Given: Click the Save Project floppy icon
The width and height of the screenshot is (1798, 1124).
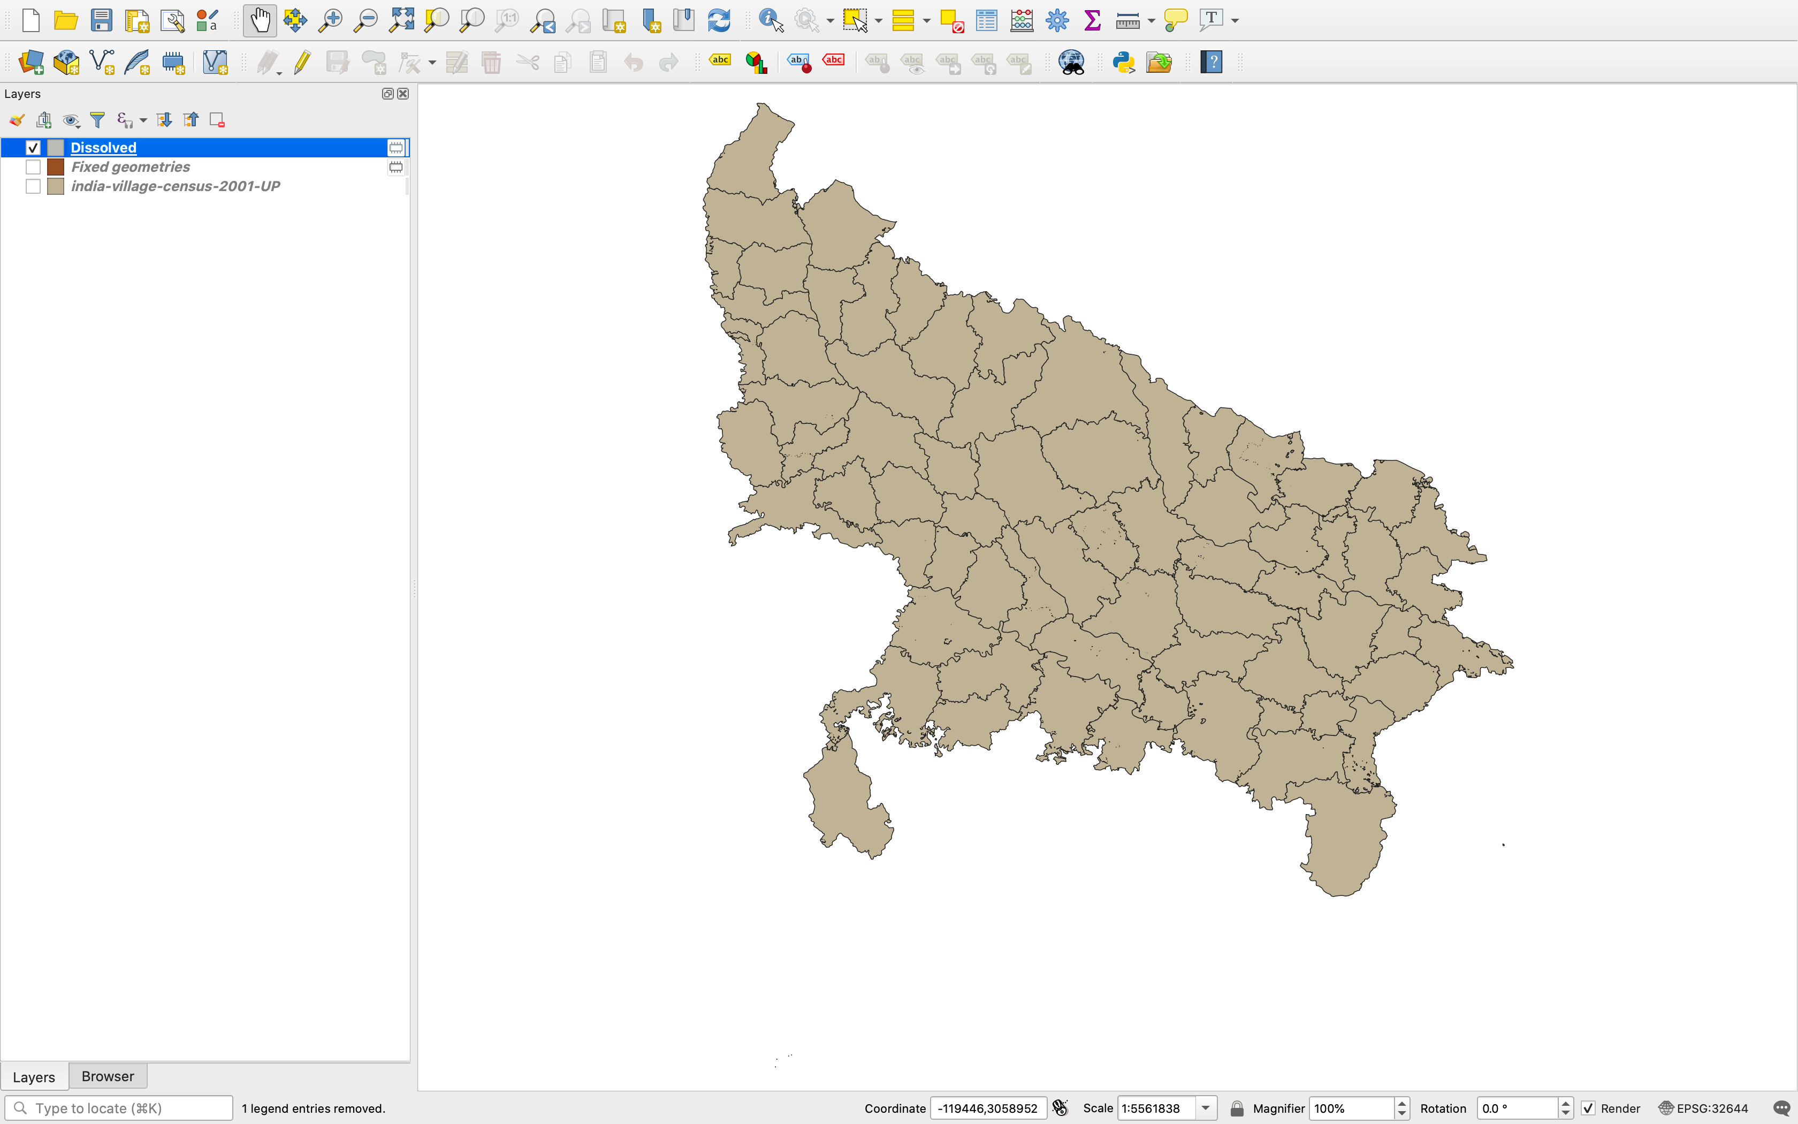Looking at the screenshot, I should (101, 20).
